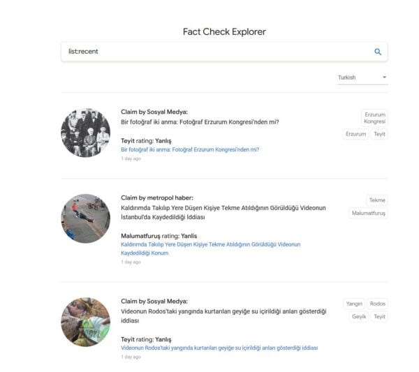Select the Tekme tag chip
This screenshot has width=419, height=372.
[377, 200]
